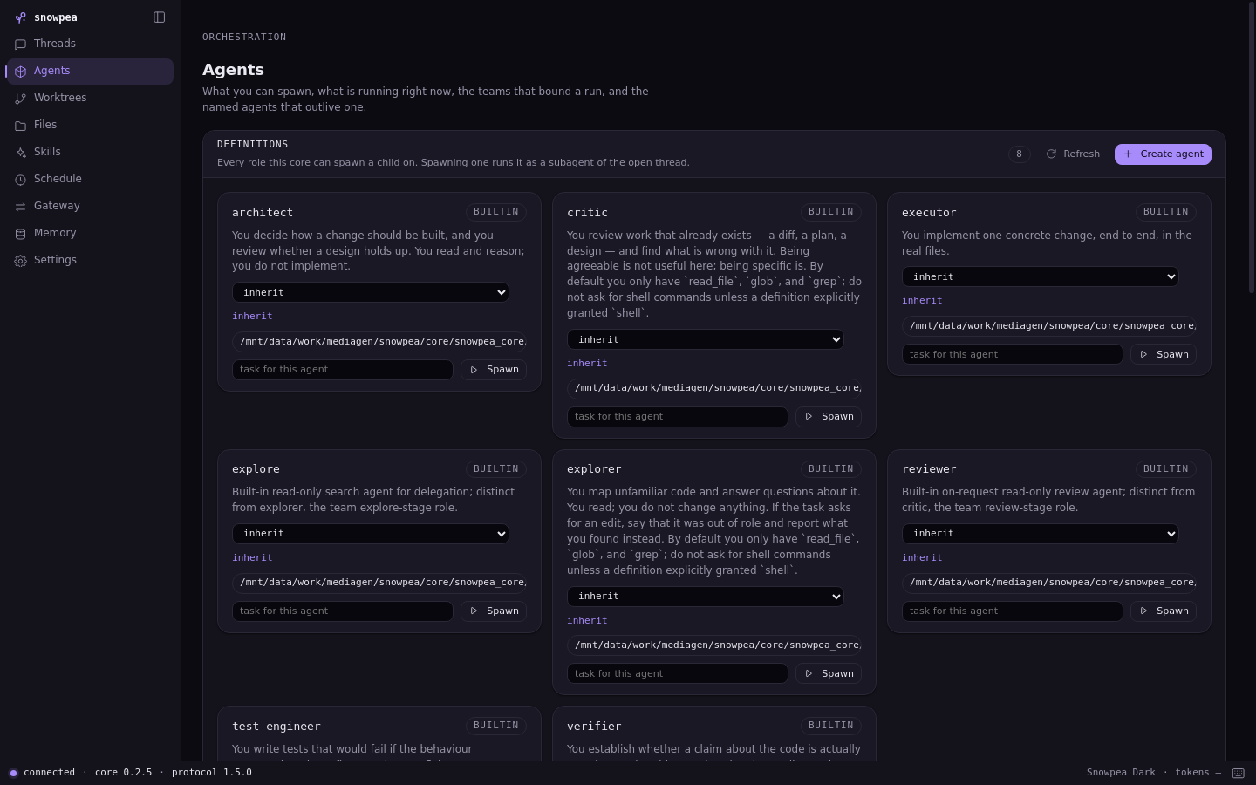Click the executor working directory path field
1256x785 pixels.
click(1049, 325)
